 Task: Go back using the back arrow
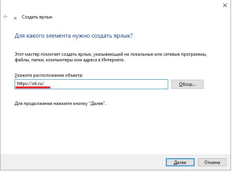coord(6,17)
